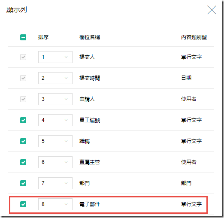Screen dimensions: 224x218
Task: Uncheck the 職稱 row checkbox
Action: [23, 141]
